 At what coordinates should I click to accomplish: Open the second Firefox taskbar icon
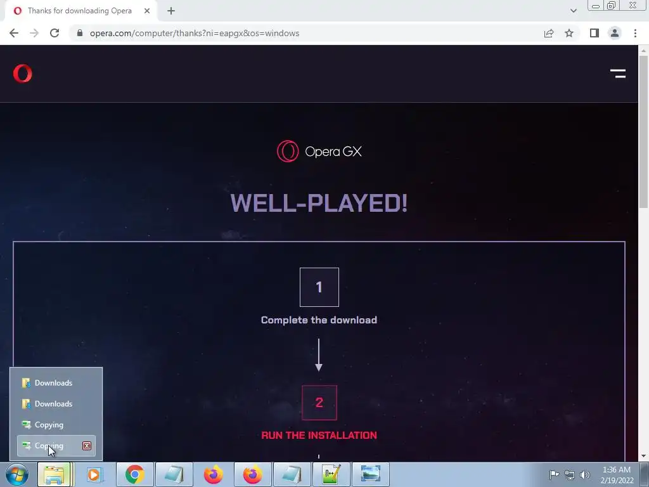[252, 474]
